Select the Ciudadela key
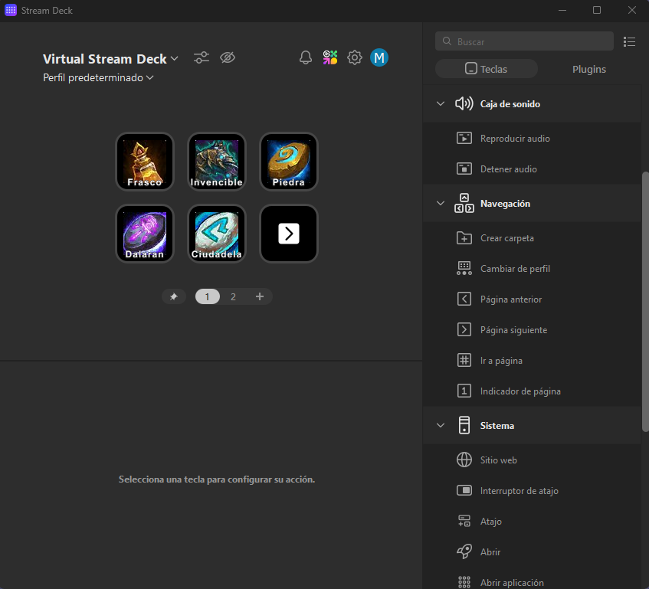This screenshot has width=649, height=589. pyautogui.click(x=217, y=234)
